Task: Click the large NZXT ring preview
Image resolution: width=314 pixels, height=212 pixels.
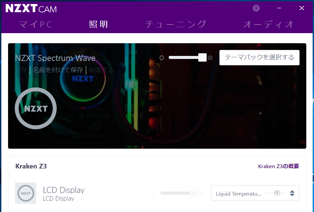Action: pos(36,109)
